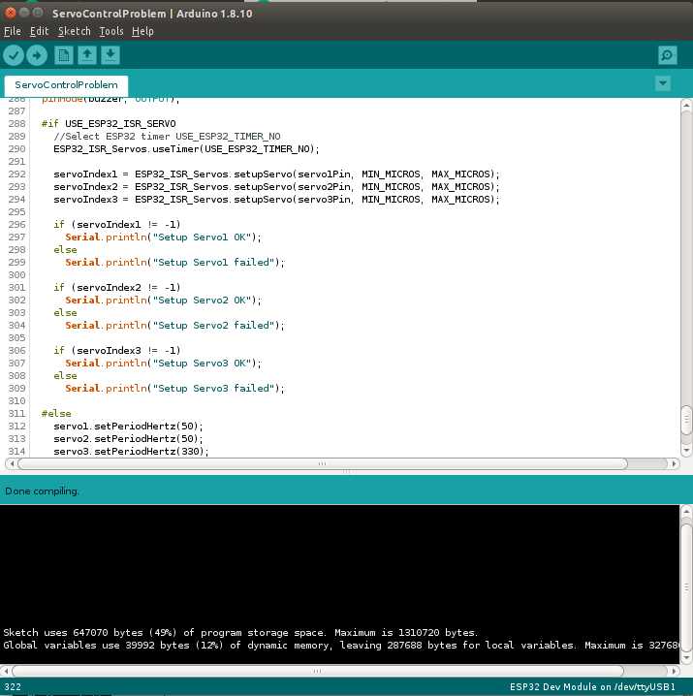Click 'servo3.setPeriodHertz(330);' line

click(x=131, y=452)
